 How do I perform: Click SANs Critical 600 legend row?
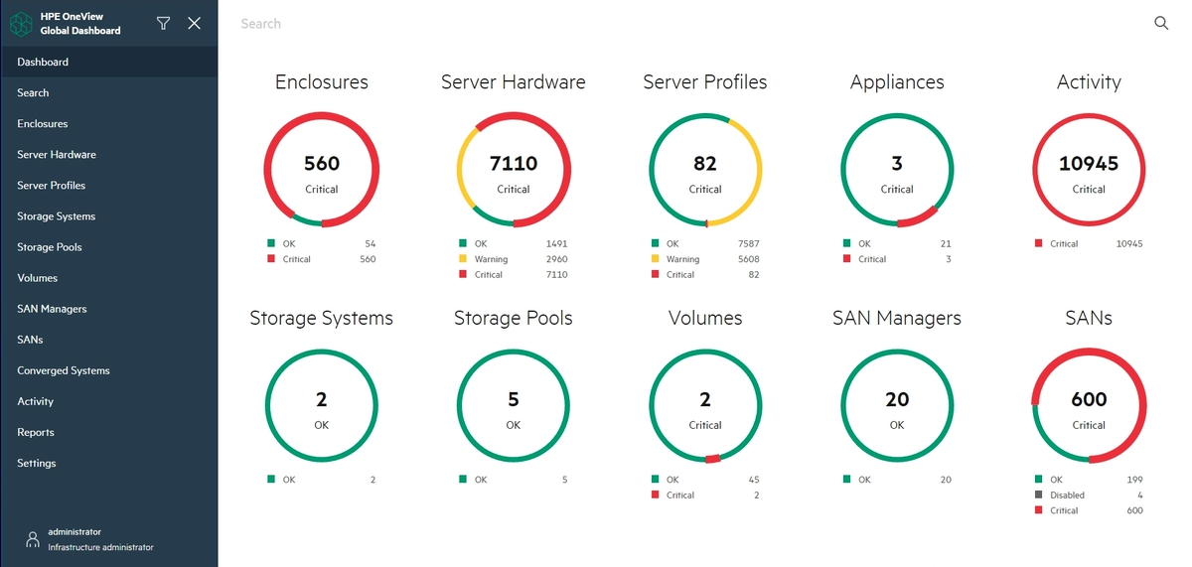click(1089, 510)
